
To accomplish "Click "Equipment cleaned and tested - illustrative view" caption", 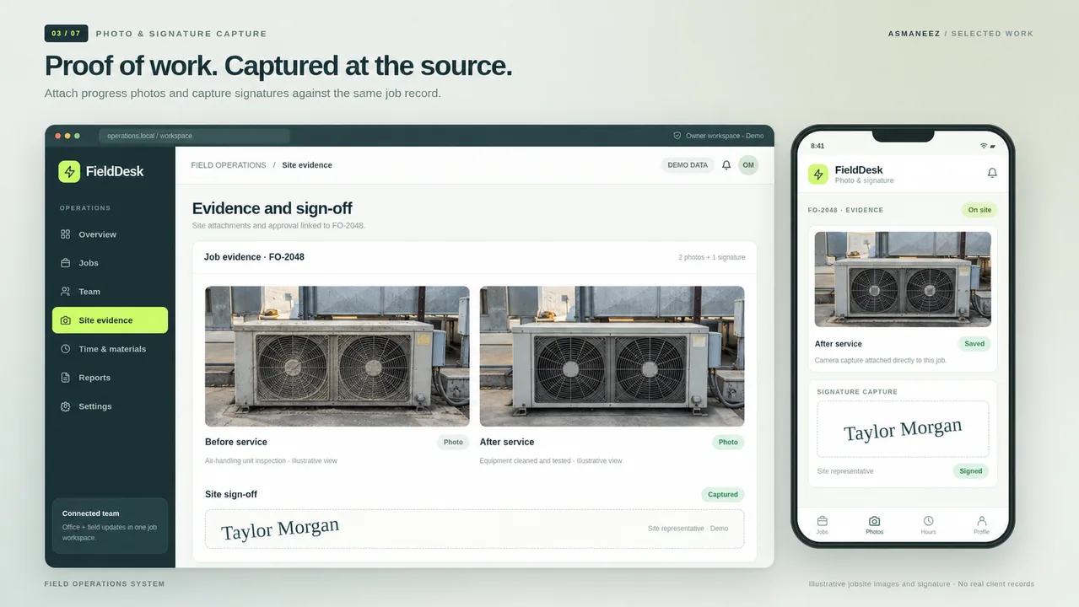I will pos(551,461).
